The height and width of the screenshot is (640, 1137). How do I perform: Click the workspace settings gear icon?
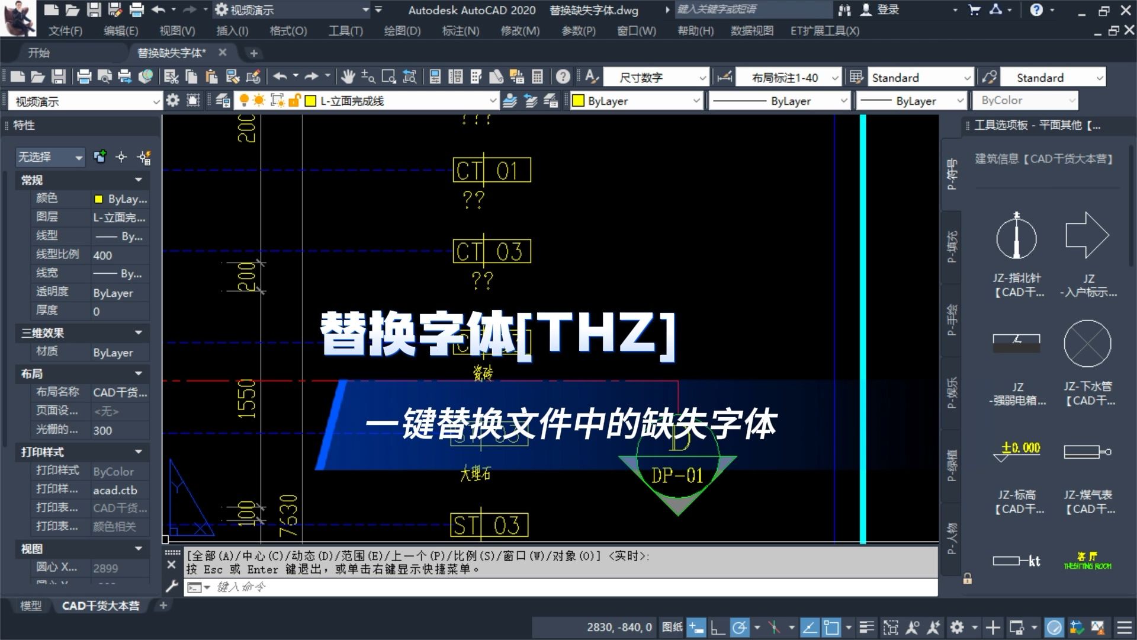(x=173, y=100)
